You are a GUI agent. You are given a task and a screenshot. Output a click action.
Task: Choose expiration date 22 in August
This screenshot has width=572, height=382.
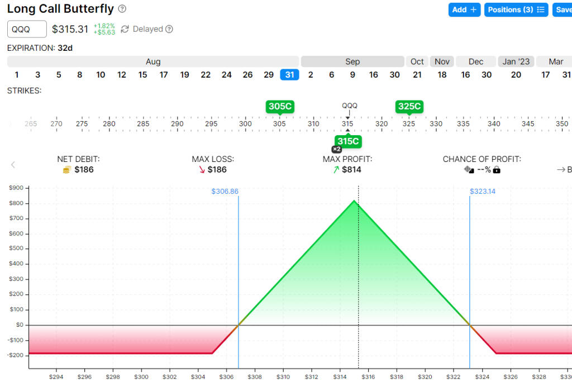click(x=206, y=75)
